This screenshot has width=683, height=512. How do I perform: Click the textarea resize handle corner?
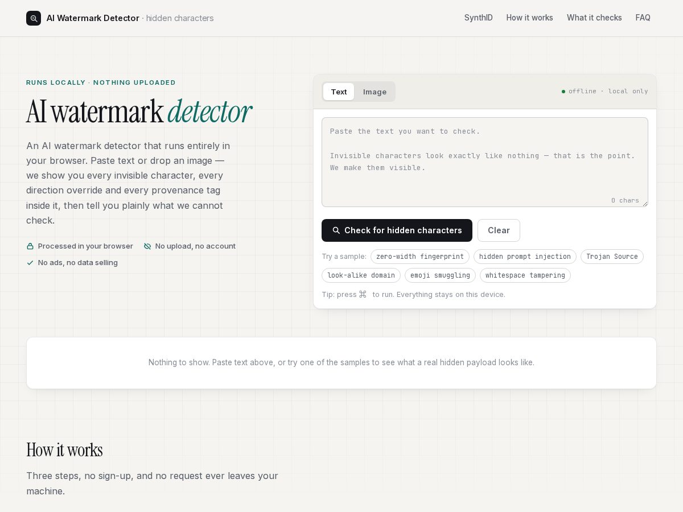point(645,204)
